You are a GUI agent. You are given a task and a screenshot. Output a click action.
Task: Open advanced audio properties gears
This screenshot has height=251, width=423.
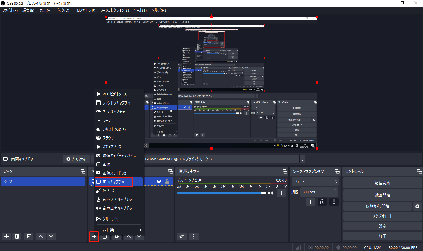click(x=182, y=236)
